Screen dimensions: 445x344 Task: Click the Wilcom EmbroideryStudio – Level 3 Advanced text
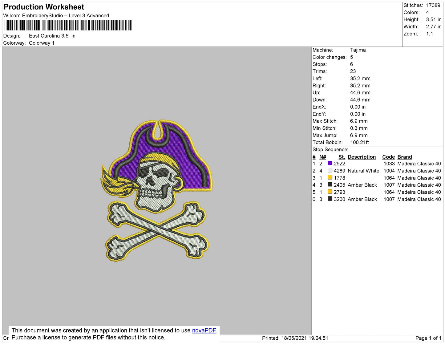coord(56,15)
